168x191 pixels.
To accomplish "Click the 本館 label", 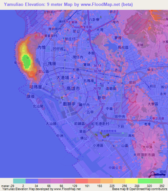I will 91,53.
